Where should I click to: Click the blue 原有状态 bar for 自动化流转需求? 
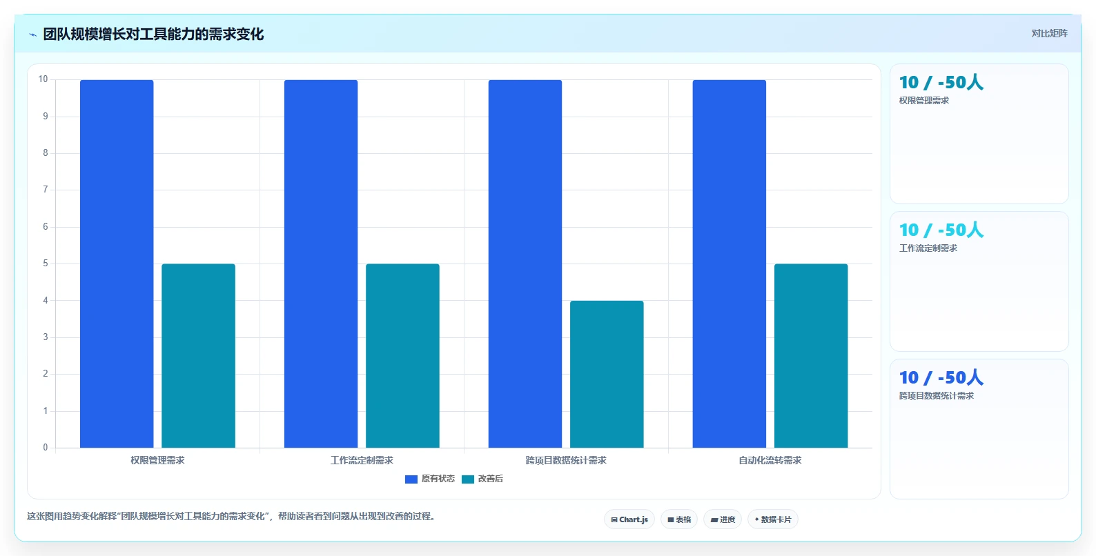[730, 264]
